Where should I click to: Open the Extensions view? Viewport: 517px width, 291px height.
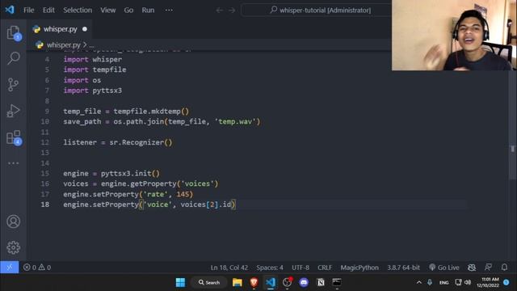pos(14,137)
